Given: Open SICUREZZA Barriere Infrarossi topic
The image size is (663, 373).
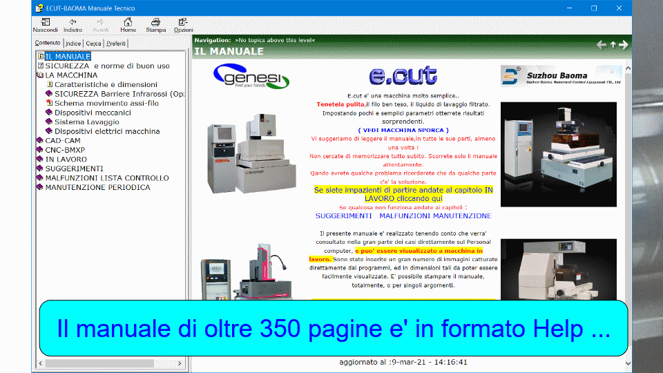Looking at the screenshot, I should (x=119, y=94).
